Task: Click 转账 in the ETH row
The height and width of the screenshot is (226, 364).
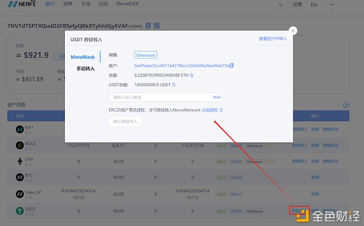Action: coord(315,161)
